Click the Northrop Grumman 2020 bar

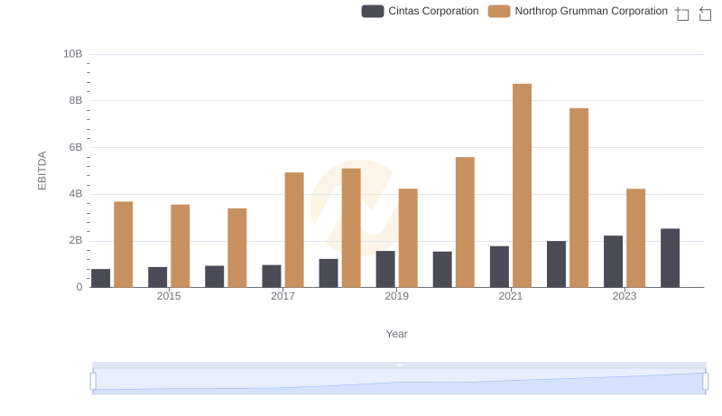[x=465, y=222]
